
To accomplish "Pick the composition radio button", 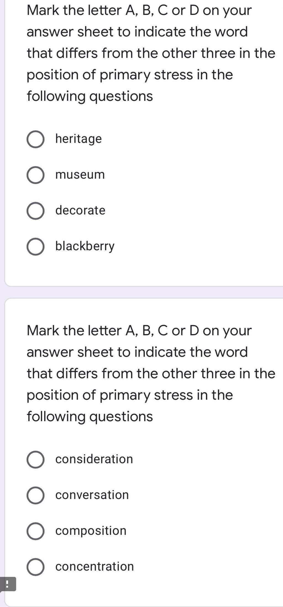I will 35,531.
